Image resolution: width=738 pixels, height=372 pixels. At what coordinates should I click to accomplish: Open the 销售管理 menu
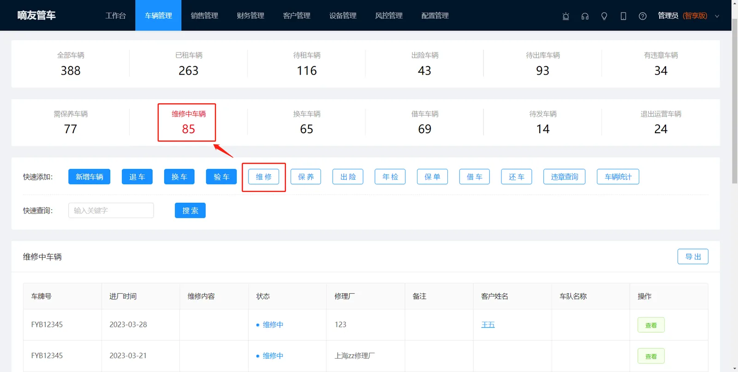click(204, 16)
